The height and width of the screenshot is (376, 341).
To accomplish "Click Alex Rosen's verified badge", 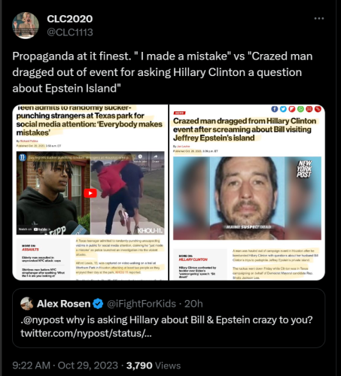I will [98, 304].
